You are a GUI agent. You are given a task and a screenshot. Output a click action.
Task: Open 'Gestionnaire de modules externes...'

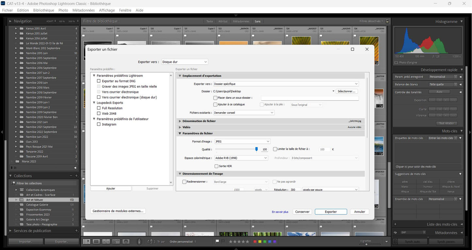118,211
